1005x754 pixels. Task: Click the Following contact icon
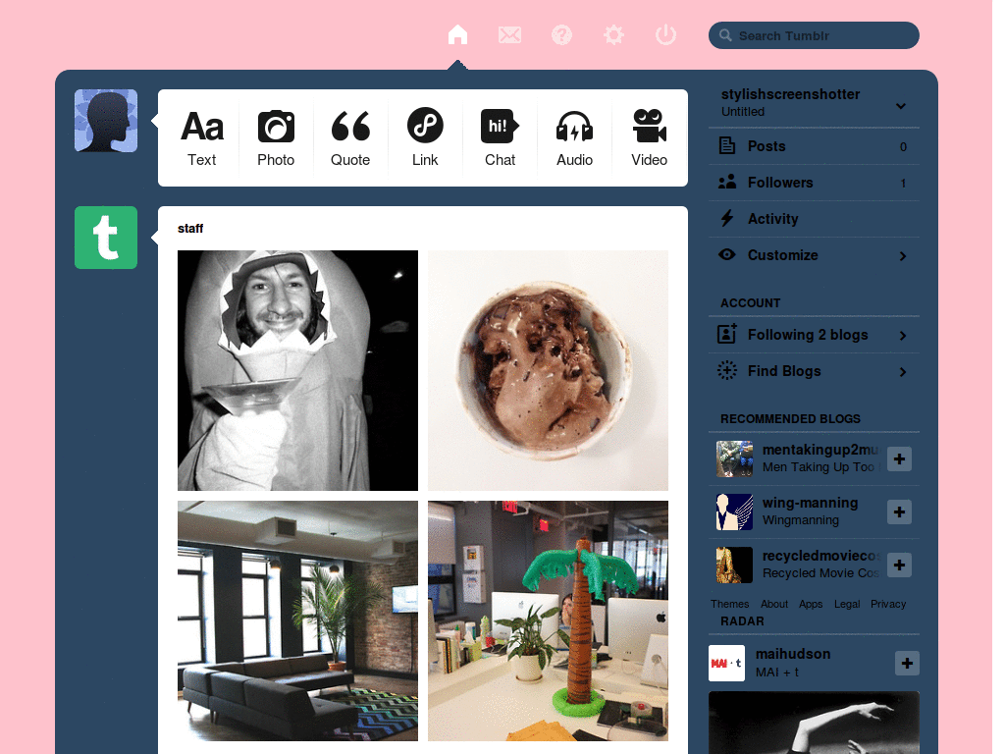727,334
